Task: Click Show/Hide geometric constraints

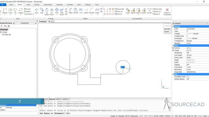Action: pyautogui.click(x=119, y=9)
